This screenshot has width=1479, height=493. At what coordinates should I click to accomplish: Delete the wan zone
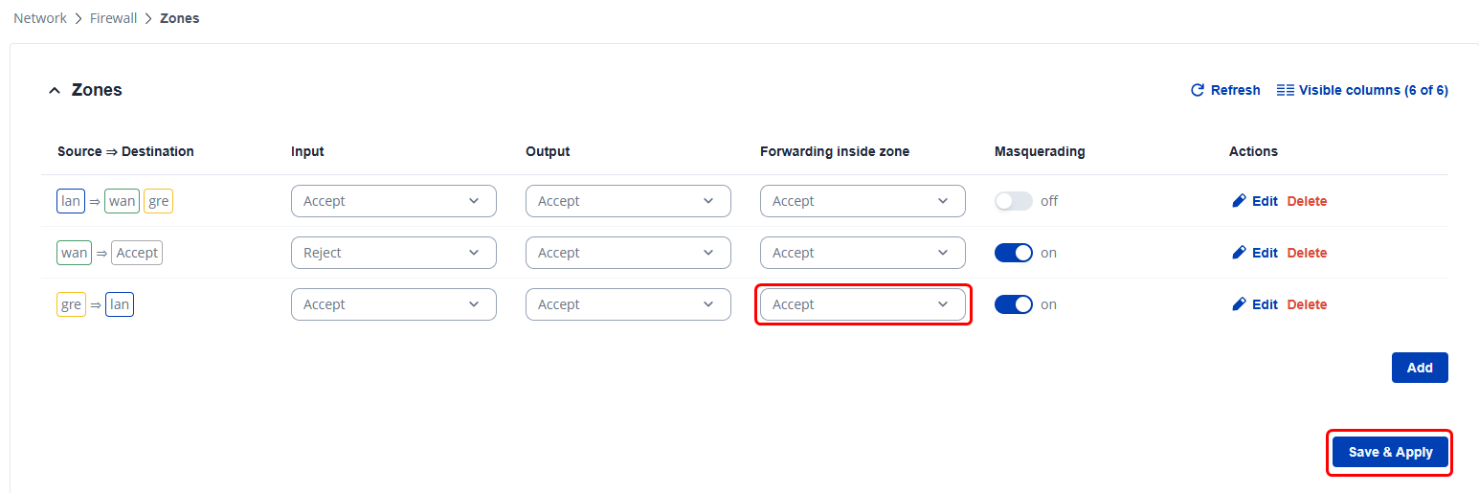coord(1307,253)
